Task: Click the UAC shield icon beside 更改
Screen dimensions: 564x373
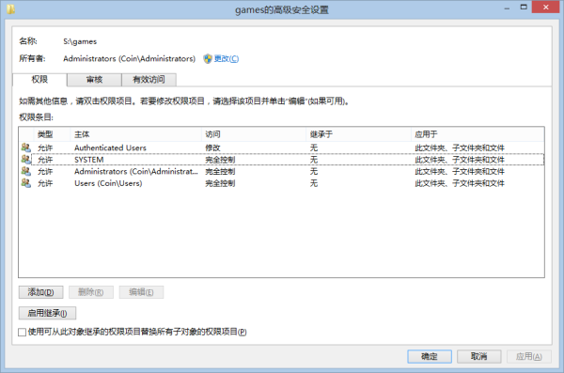Action: pos(208,58)
